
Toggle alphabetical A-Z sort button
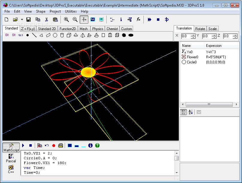[x=191, y=112]
